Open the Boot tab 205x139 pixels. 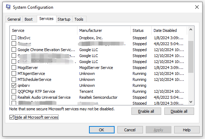pos(28,19)
